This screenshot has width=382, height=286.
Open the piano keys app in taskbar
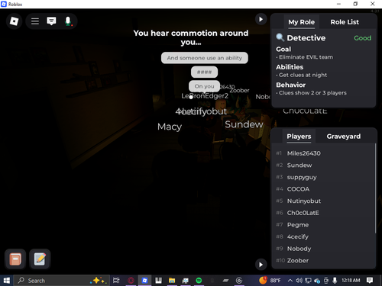coord(158,281)
